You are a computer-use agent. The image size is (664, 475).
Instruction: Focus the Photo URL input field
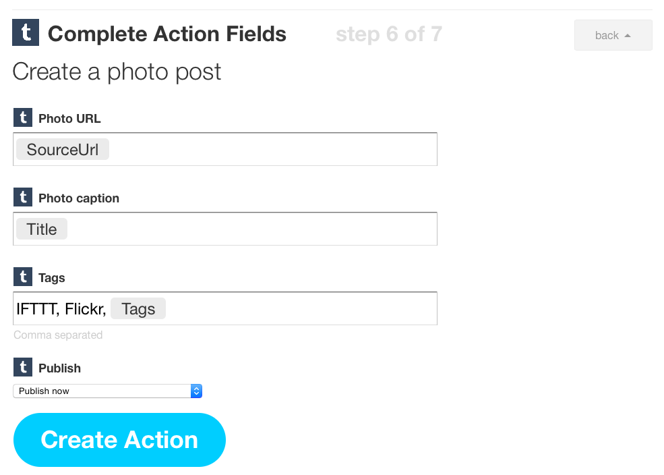point(270,150)
